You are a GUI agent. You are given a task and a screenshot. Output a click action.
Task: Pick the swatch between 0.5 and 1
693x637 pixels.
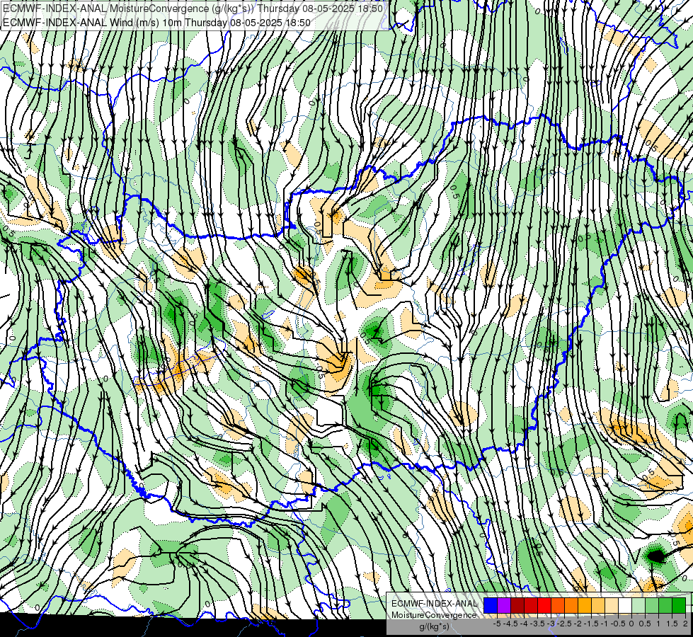pos(653,606)
